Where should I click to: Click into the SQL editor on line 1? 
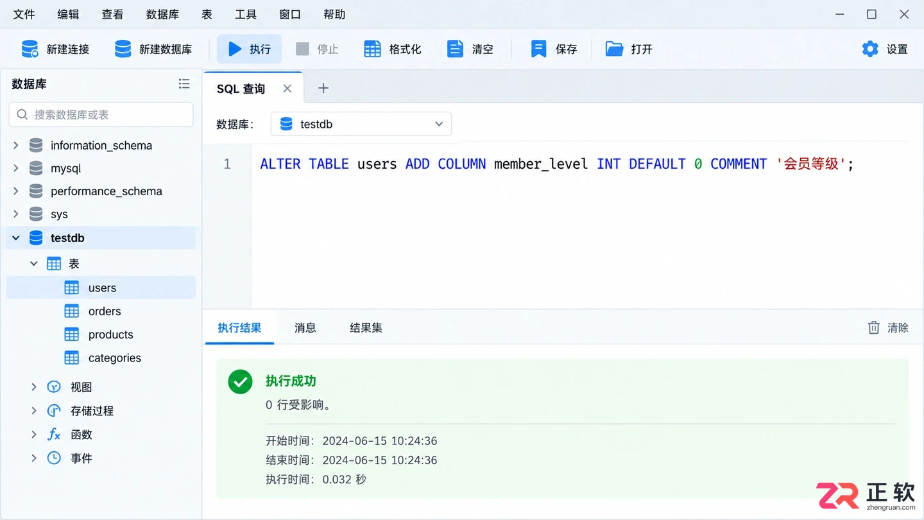coord(557,164)
